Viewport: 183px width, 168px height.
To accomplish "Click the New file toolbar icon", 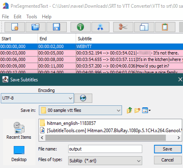I will click(15, 27).
